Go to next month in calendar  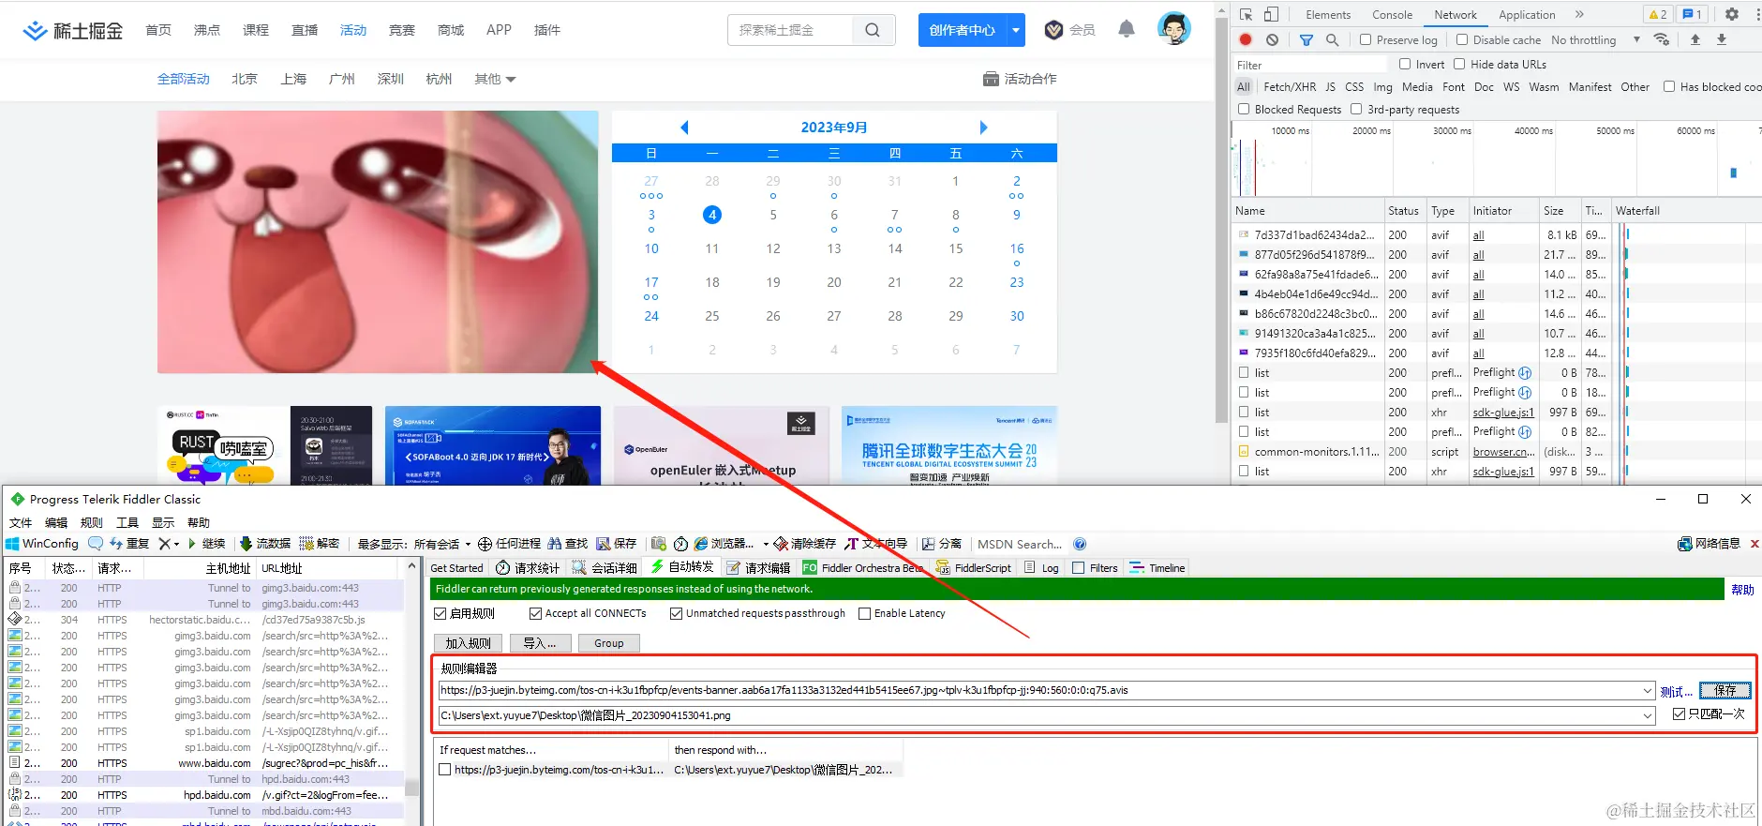(983, 128)
